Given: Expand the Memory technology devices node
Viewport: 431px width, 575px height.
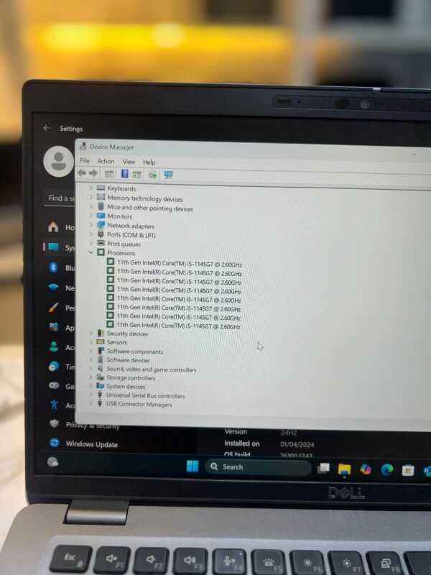Looking at the screenshot, I should (x=91, y=197).
